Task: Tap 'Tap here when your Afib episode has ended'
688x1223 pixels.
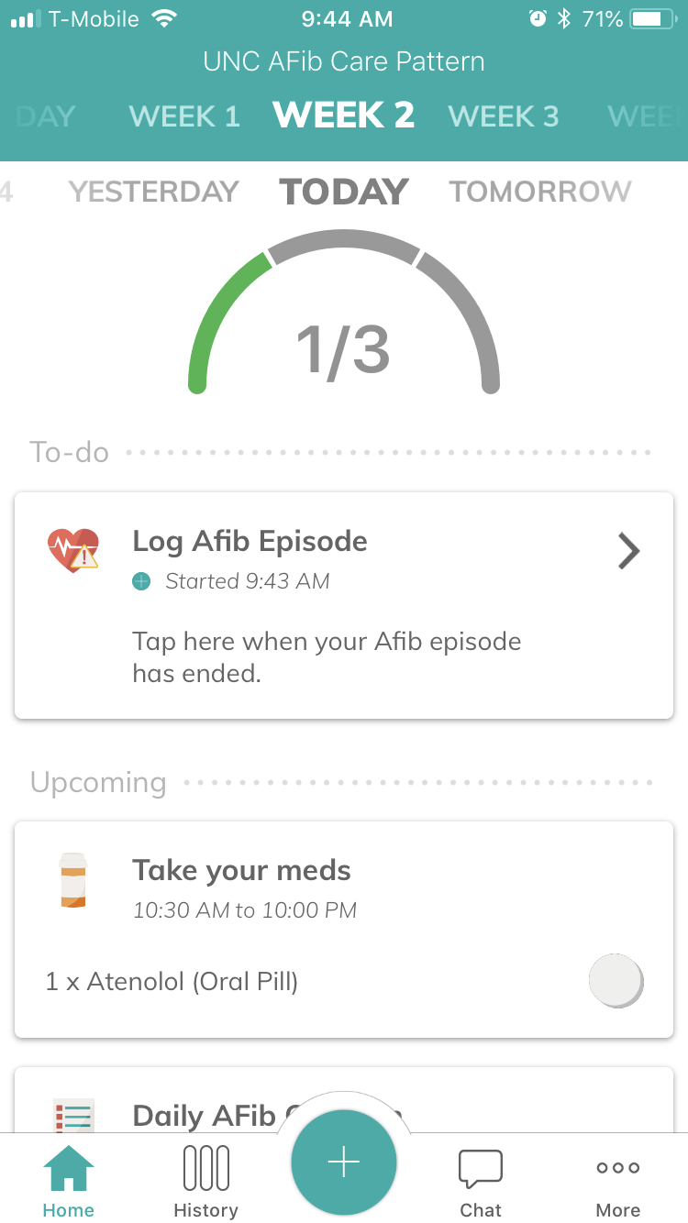Action: tap(327, 657)
